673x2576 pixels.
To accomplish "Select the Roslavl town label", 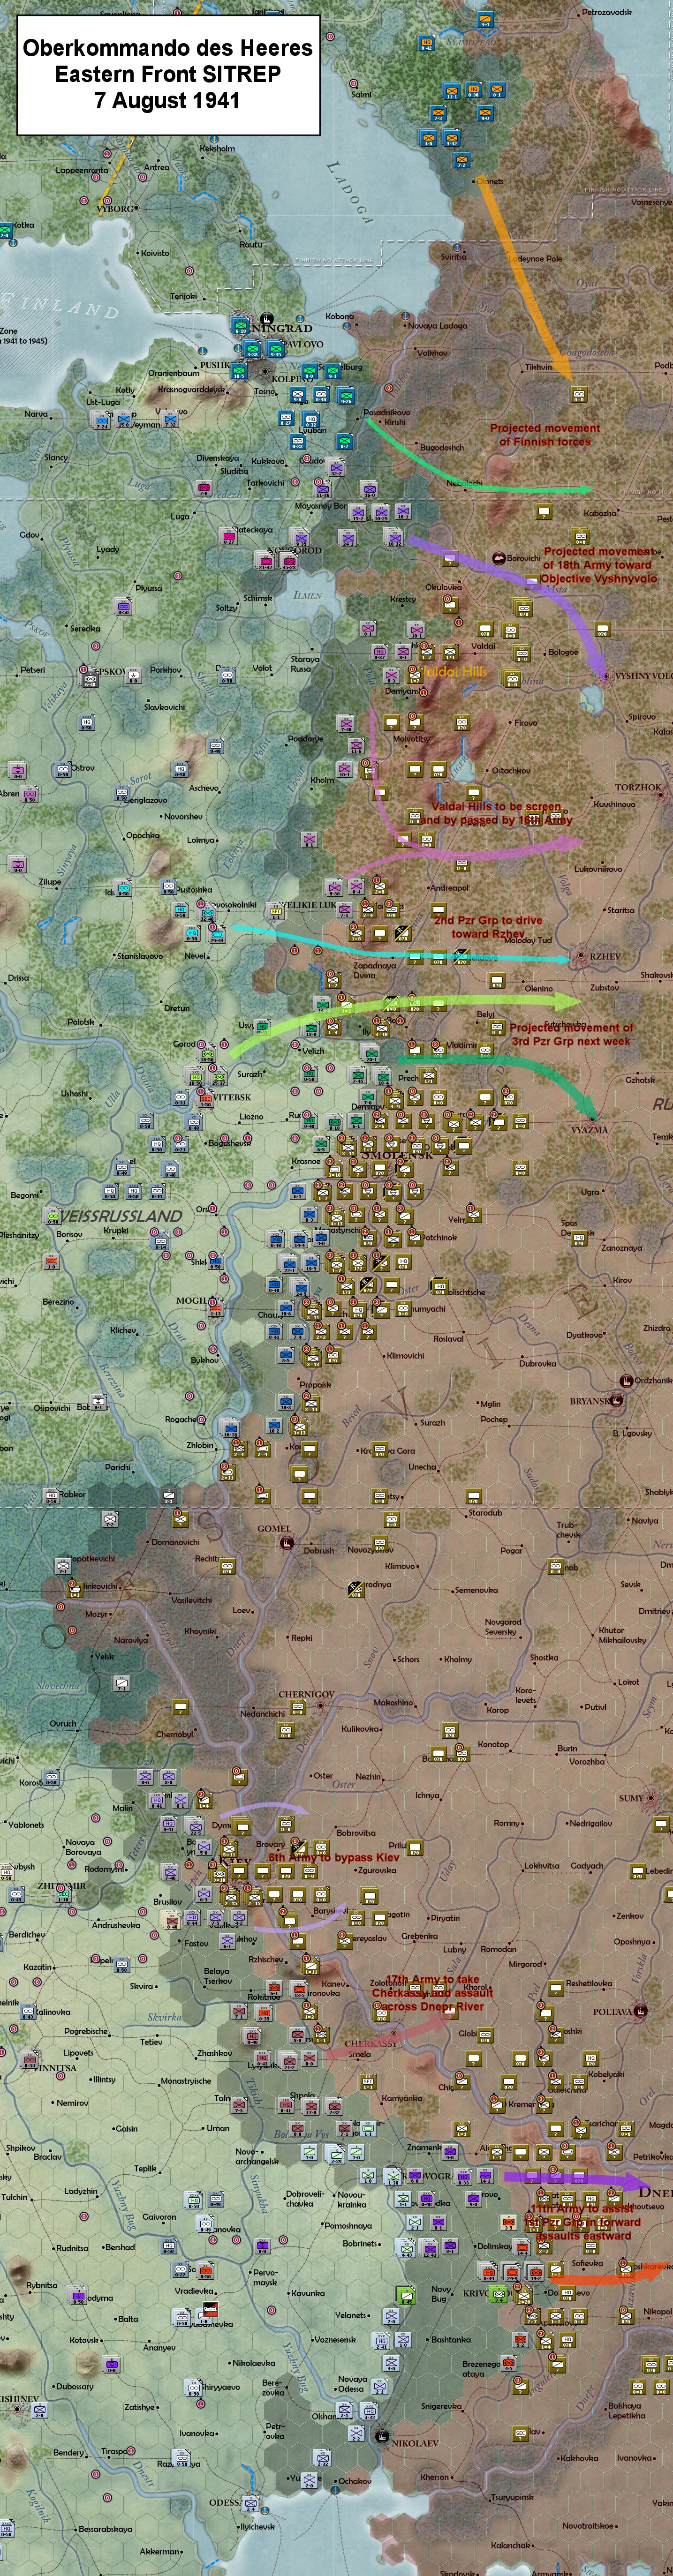I will (448, 1338).
